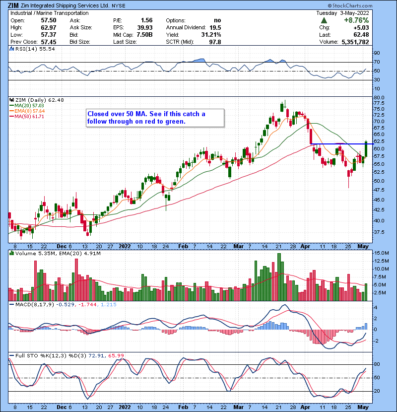Image resolution: width=397 pixels, height=412 pixels.
Task: Click the ZIM ticker symbol in header
Action: coord(13,5)
